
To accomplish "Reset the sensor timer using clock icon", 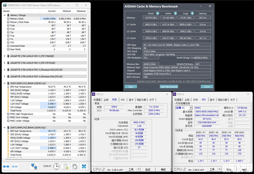I will 56,166.
